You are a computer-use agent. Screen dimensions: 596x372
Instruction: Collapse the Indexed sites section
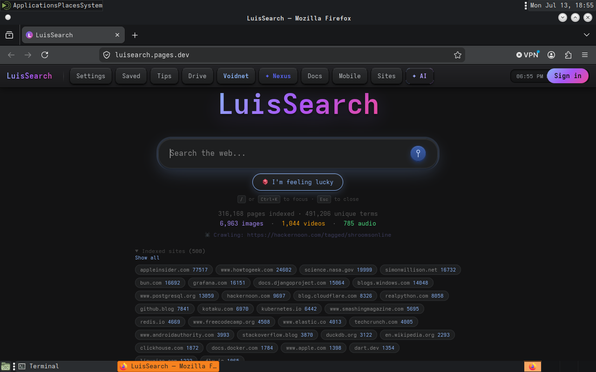pos(170,251)
